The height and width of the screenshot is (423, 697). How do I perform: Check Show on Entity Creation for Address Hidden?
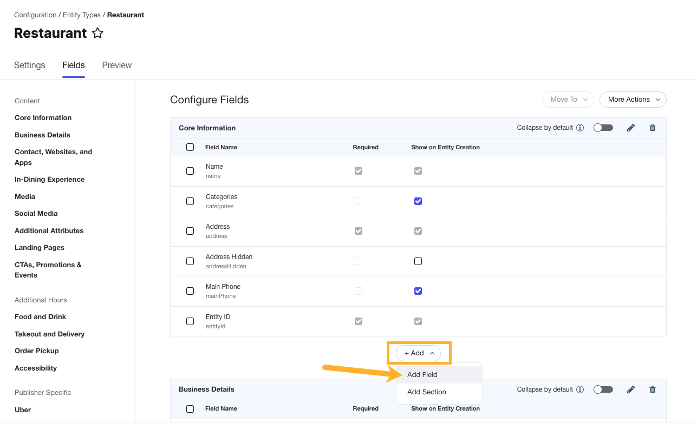click(x=418, y=261)
